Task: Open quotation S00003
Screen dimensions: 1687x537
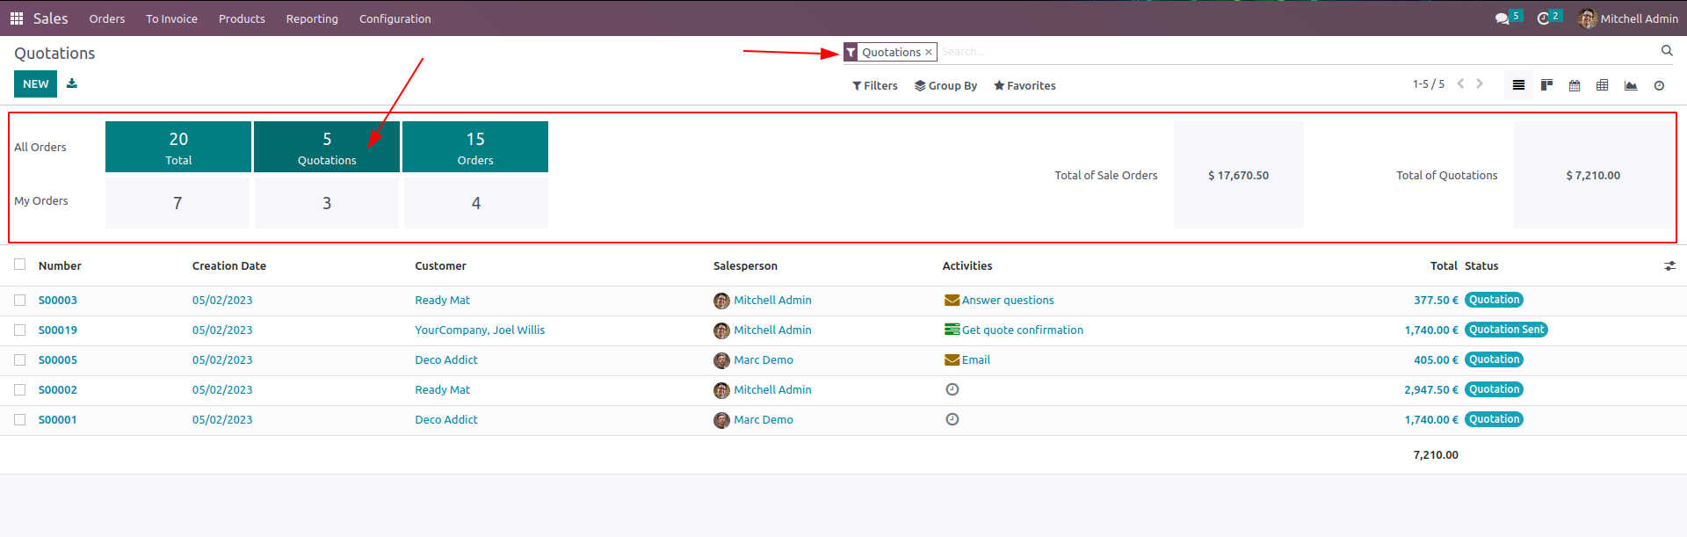Action: 58,301
